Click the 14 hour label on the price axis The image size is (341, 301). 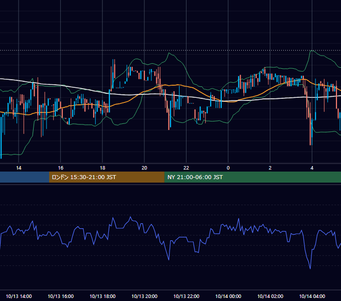pyautogui.click(x=19, y=168)
